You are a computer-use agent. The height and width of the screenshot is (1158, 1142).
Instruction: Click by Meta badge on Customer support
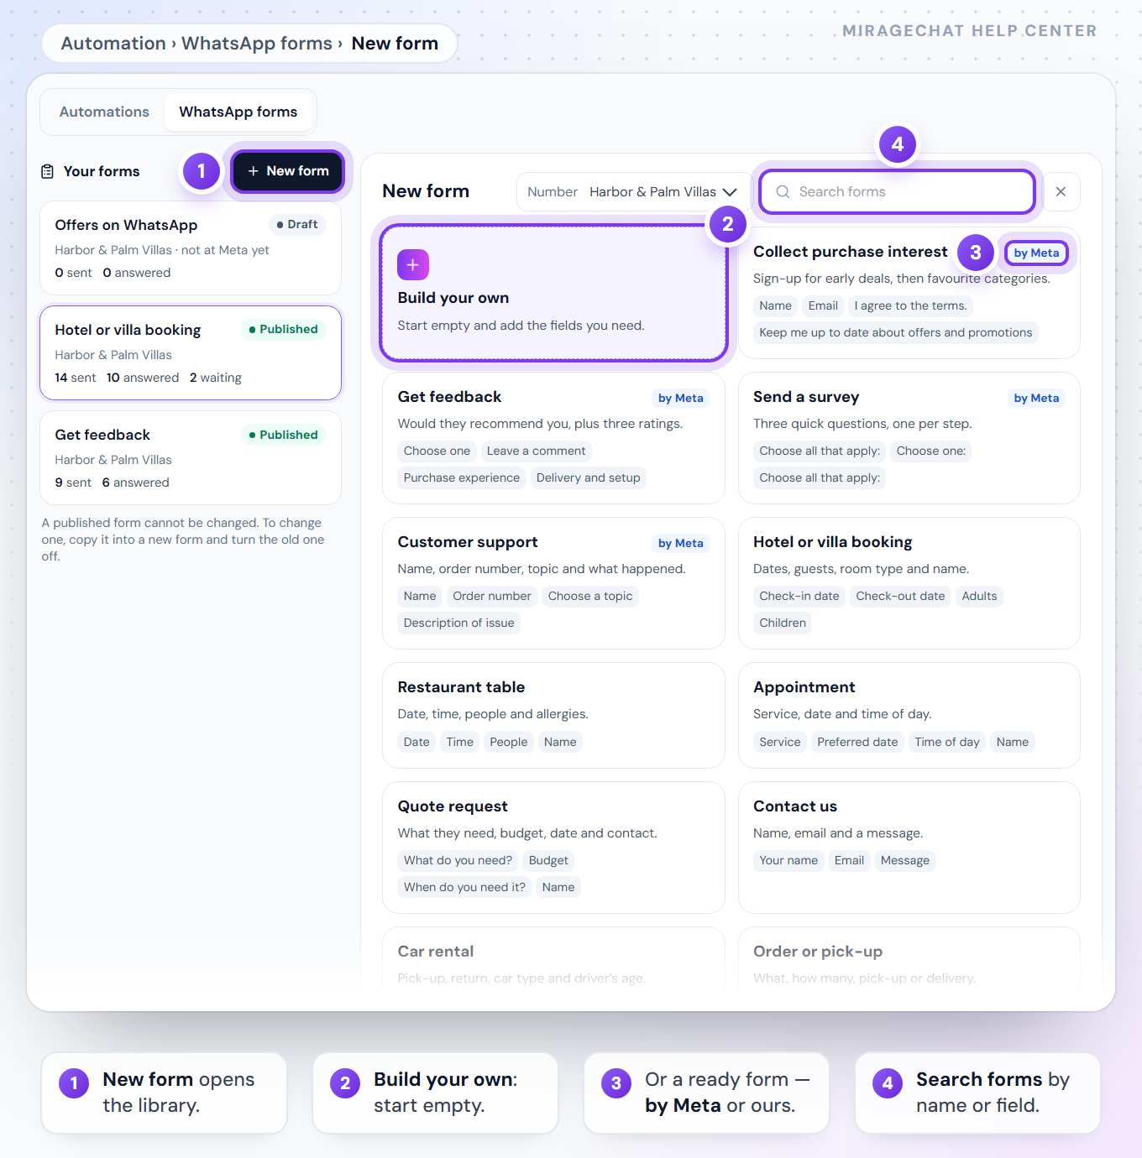[x=681, y=543]
